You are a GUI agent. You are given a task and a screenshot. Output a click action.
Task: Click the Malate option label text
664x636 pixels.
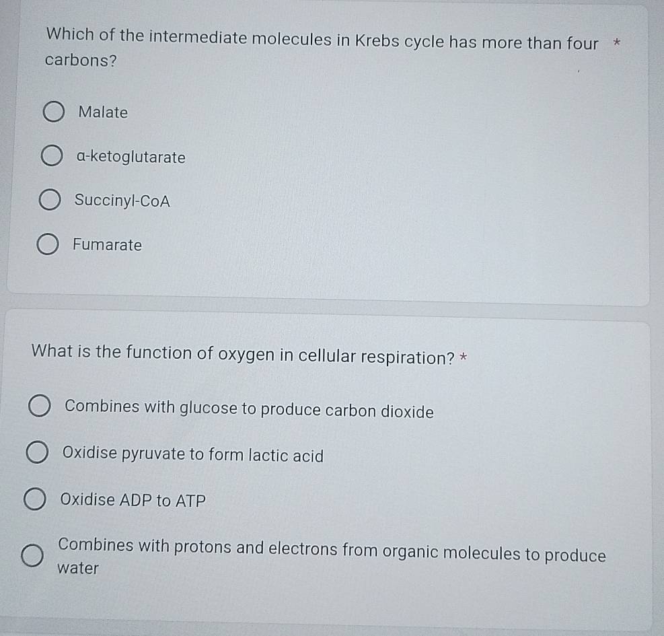(102, 112)
